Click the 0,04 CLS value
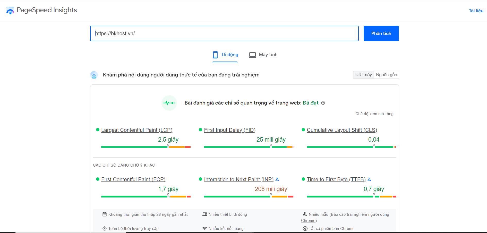This screenshot has height=233, width=487. pyautogui.click(x=374, y=140)
